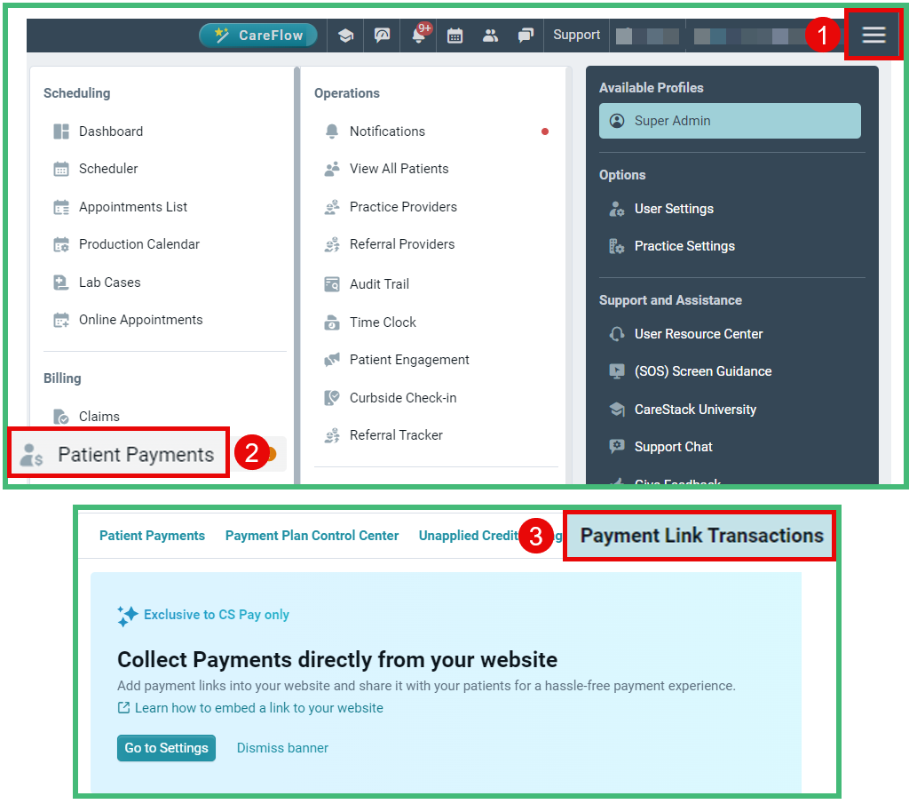909x804 pixels.
Task: Click the calendar icon in the top bar
Action: tap(454, 35)
